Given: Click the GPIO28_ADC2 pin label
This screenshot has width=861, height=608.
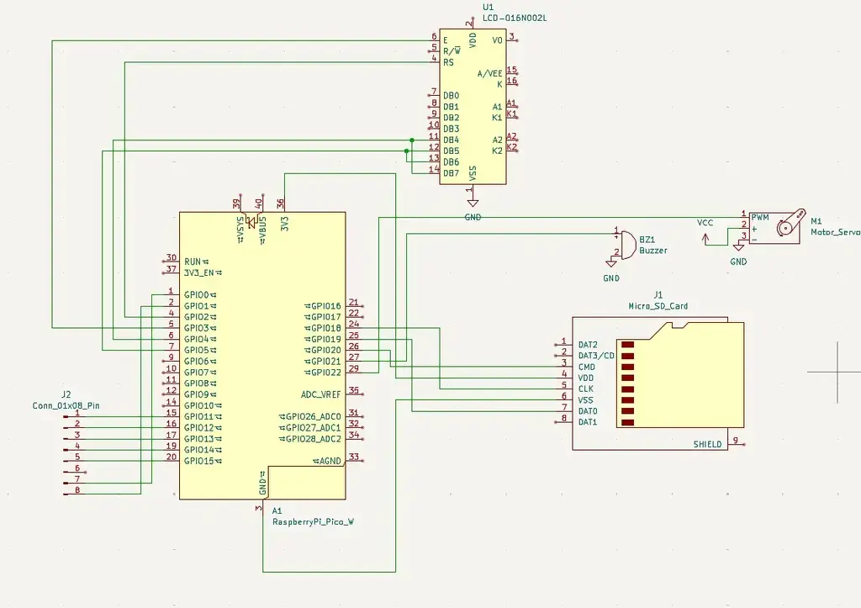Looking at the screenshot, I should point(314,439).
